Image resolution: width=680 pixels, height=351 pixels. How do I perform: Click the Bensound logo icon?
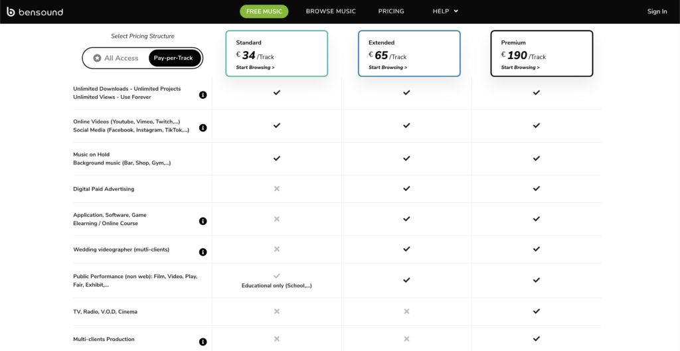tap(11, 11)
